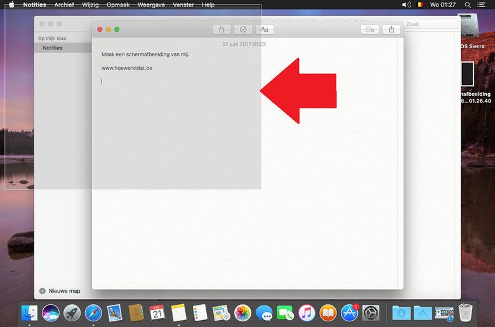495x327 pixels.
Task: Open Maps from the Dock
Action: click(x=221, y=313)
